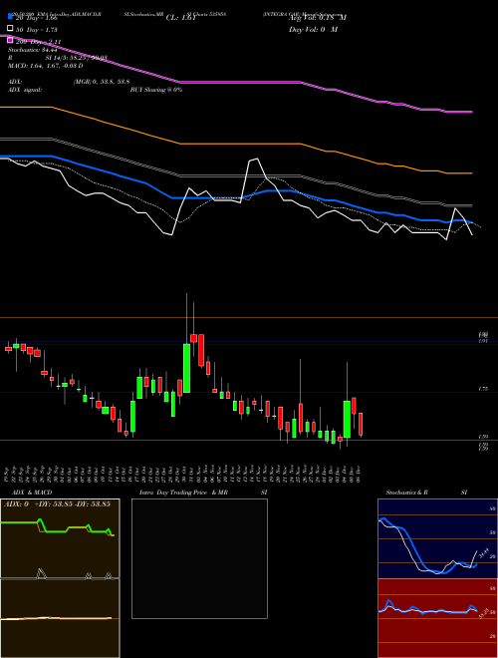Screen dimensions: 498x658
Task: Select the 'MACD: 1.64, 1.67, -0.03 D' line
Action: (x=46, y=66)
